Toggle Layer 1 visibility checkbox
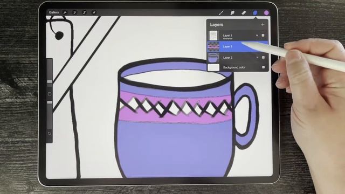This screenshot has width=345, height=194. pyautogui.click(x=263, y=35)
